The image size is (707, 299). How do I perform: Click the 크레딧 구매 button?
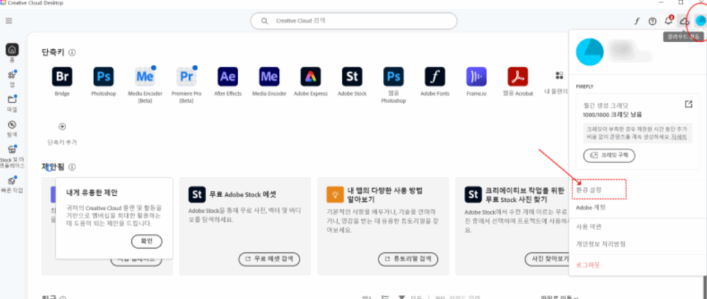609,155
